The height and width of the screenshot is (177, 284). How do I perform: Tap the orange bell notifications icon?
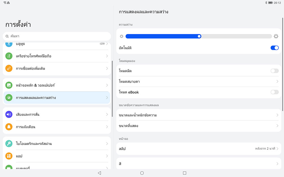9,127
